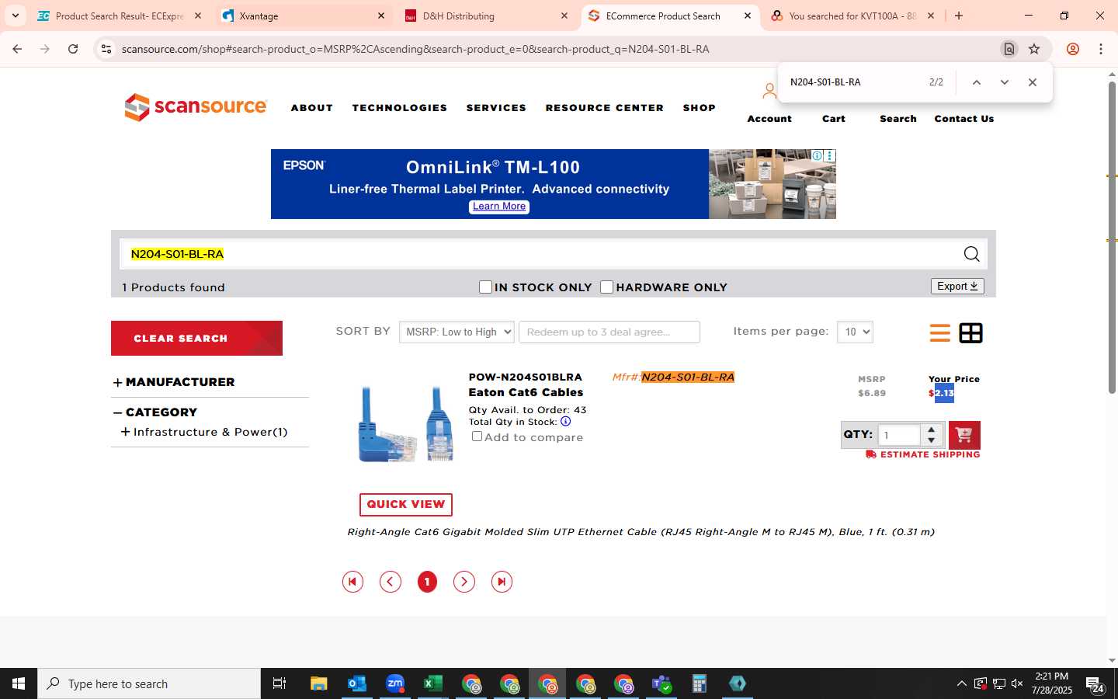Click the Export button
Image resolution: width=1118 pixels, height=699 pixels.
(x=957, y=287)
